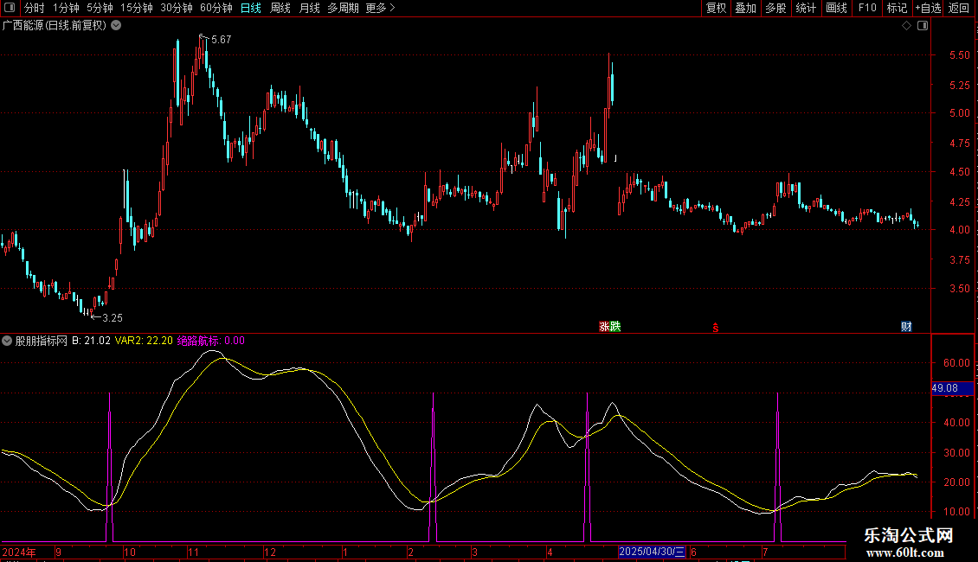Open 叠加 overlay tool
Screen dimensions: 978x562
tap(745, 9)
